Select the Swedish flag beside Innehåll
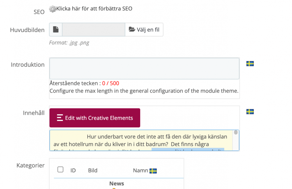292x189 pixels. [250, 112]
